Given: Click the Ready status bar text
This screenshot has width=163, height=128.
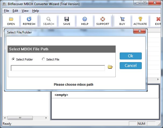Looking at the screenshot, I should 7,123.
